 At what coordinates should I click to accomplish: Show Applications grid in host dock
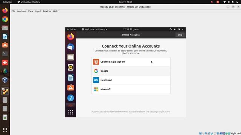pyautogui.click(x=5, y=130)
